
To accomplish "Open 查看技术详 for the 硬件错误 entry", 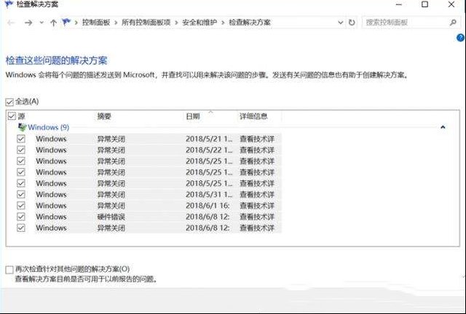I will tap(257, 217).
